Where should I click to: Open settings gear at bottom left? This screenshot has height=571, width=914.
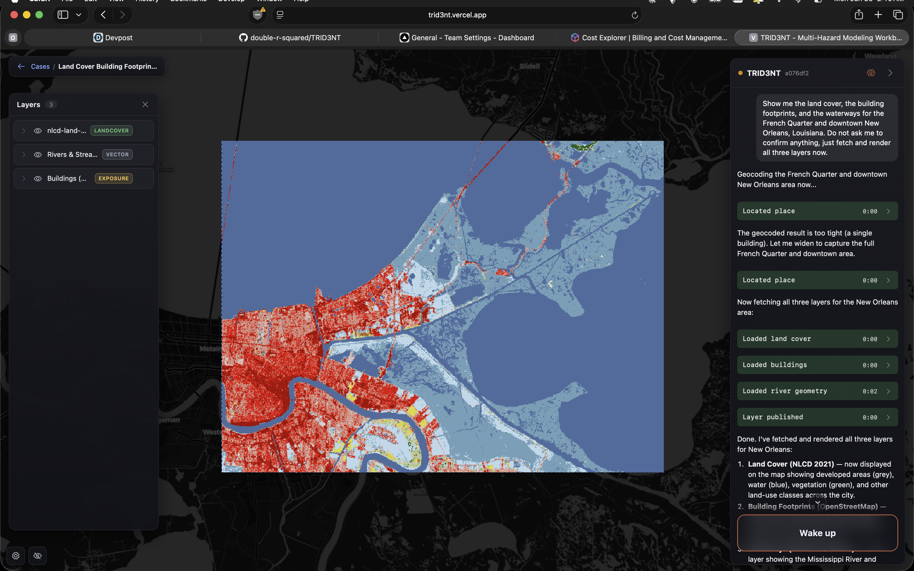(16, 556)
